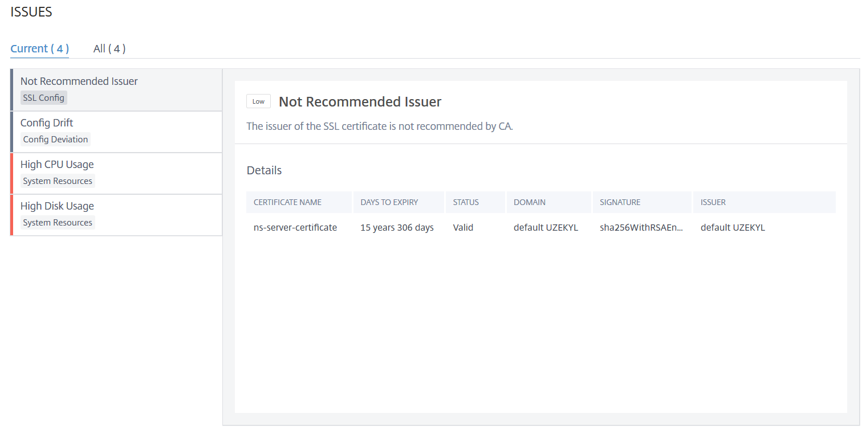Select the ns-server-certificate cell
Image resolution: width=866 pixels, height=430 pixels.
pos(295,228)
